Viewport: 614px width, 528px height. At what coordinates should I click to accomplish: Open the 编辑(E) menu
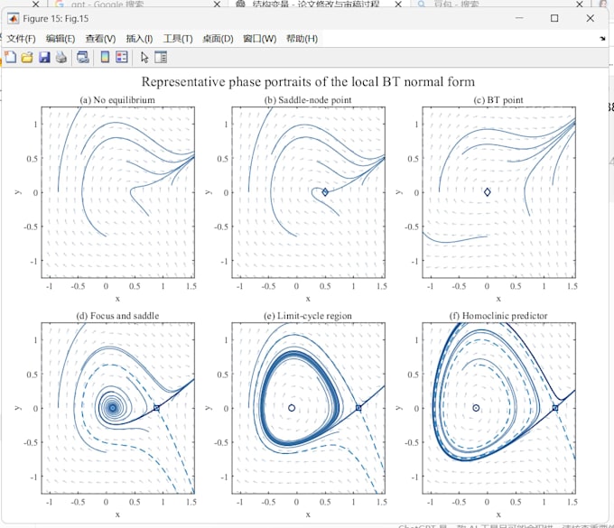coord(60,39)
